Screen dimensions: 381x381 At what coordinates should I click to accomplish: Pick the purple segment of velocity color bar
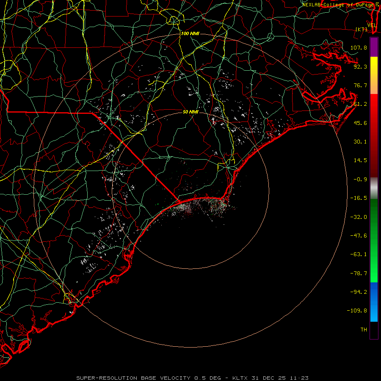click(x=374, y=47)
